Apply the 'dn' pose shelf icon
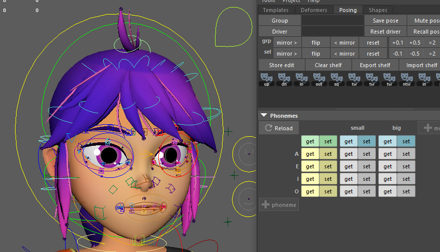The width and height of the screenshot is (440, 252). click(x=284, y=80)
